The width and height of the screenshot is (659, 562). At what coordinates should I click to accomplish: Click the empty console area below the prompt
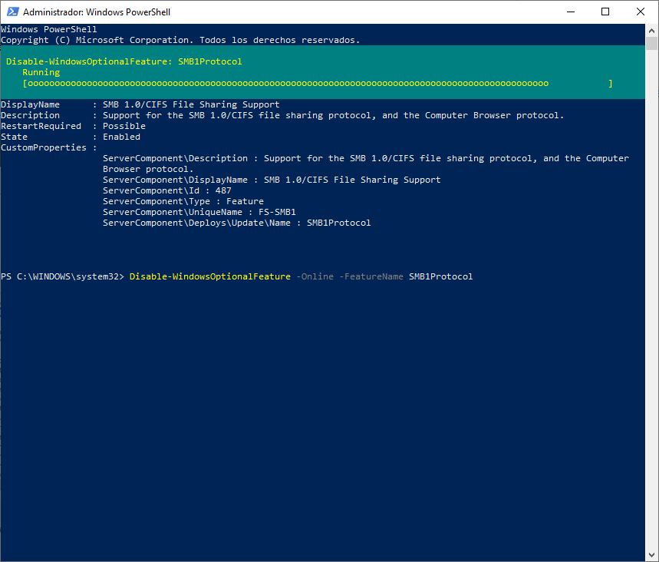pyautogui.click(x=307, y=384)
